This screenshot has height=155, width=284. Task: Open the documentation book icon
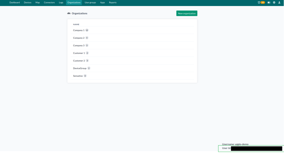pos(268,2)
